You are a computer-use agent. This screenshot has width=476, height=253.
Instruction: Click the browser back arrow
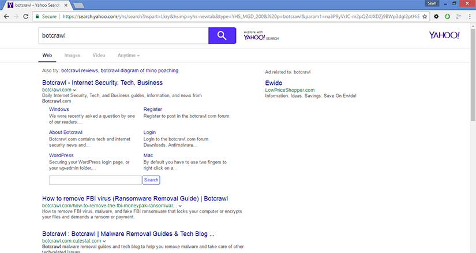click(6, 16)
